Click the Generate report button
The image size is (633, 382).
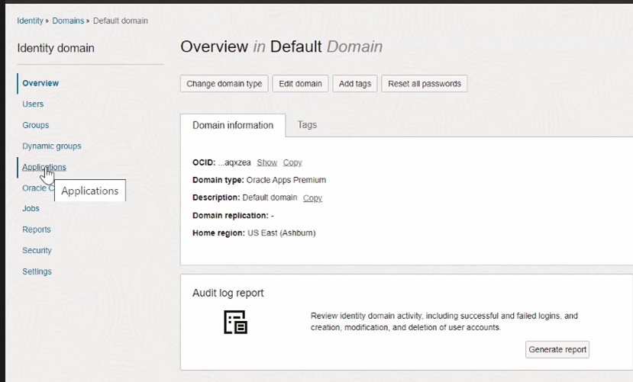tap(557, 349)
